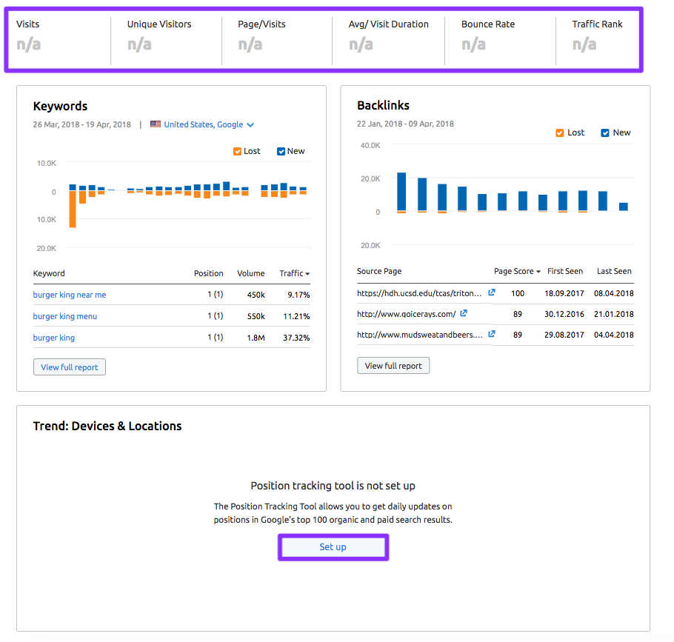Click the tallest blue bar in Backlinks chart
The height and width of the screenshot is (642, 674).
[x=401, y=192]
